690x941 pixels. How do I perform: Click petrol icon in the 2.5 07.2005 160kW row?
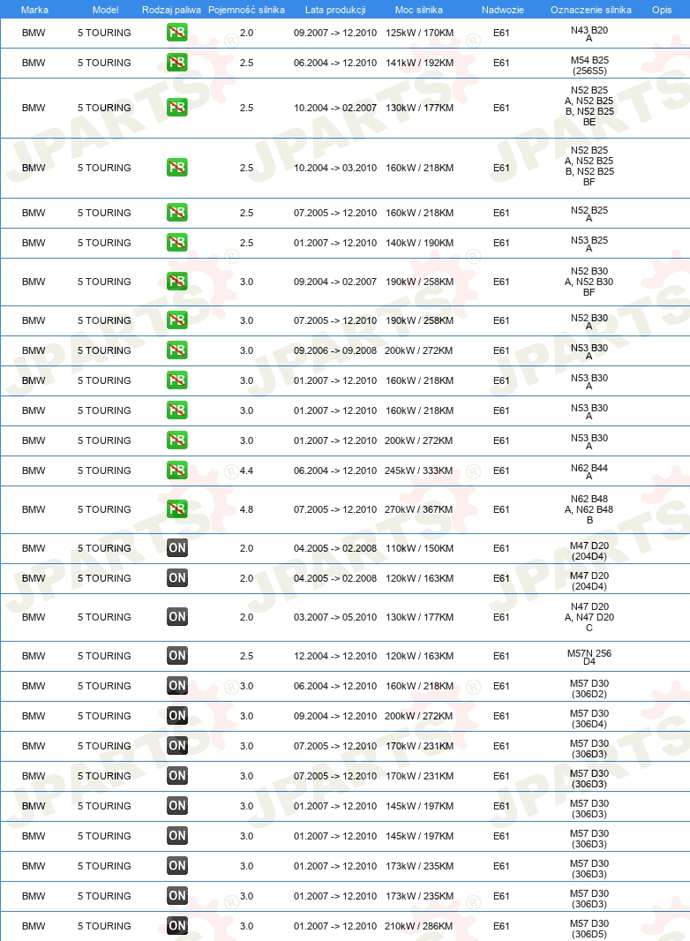(177, 213)
